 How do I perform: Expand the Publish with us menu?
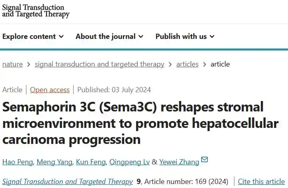185,36
